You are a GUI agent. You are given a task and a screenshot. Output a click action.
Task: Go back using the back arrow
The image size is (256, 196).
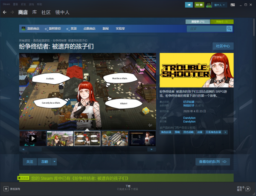pyautogui.click(x=5, y=12)
